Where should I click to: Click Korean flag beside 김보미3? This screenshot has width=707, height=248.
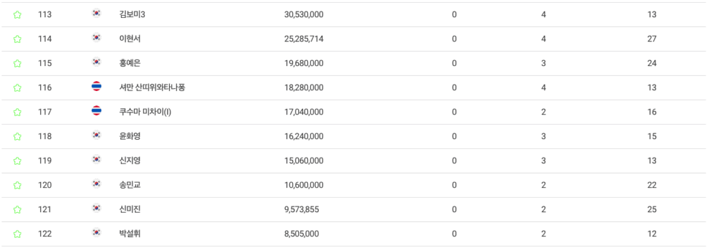click(96, 14)
